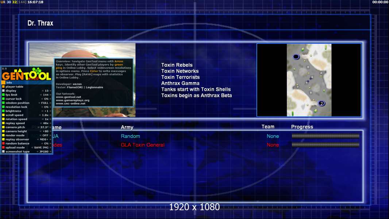The width and height of the screenshot is (389, 219).
Task: Click right arrow on camera height row
Action: pyautogui.click(x=50, y=131)
